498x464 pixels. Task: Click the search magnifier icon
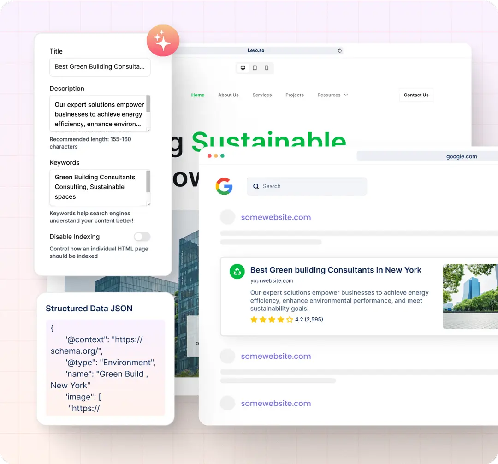256,186
